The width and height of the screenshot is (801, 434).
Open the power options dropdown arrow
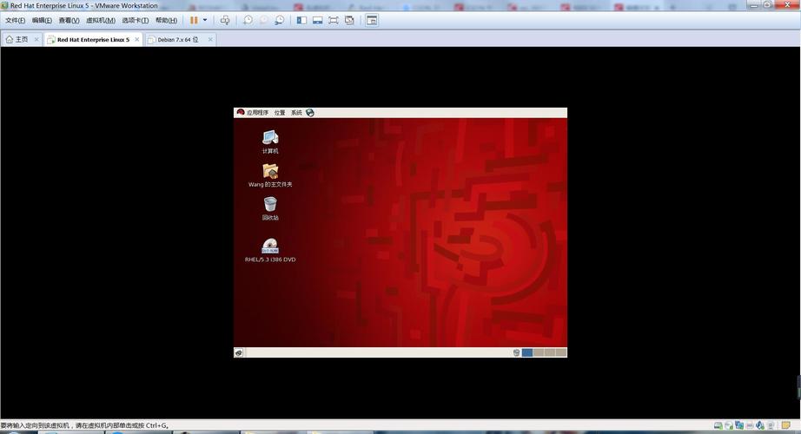coord(205,21)
